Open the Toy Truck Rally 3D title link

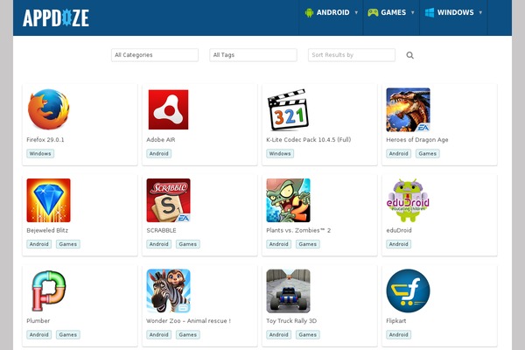coord(291,321)
